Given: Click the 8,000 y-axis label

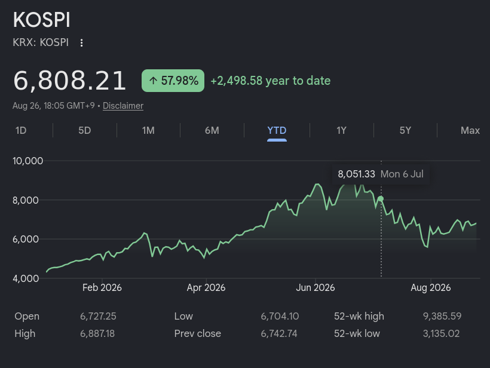Looking at the screenshot, I should [26, 200].
